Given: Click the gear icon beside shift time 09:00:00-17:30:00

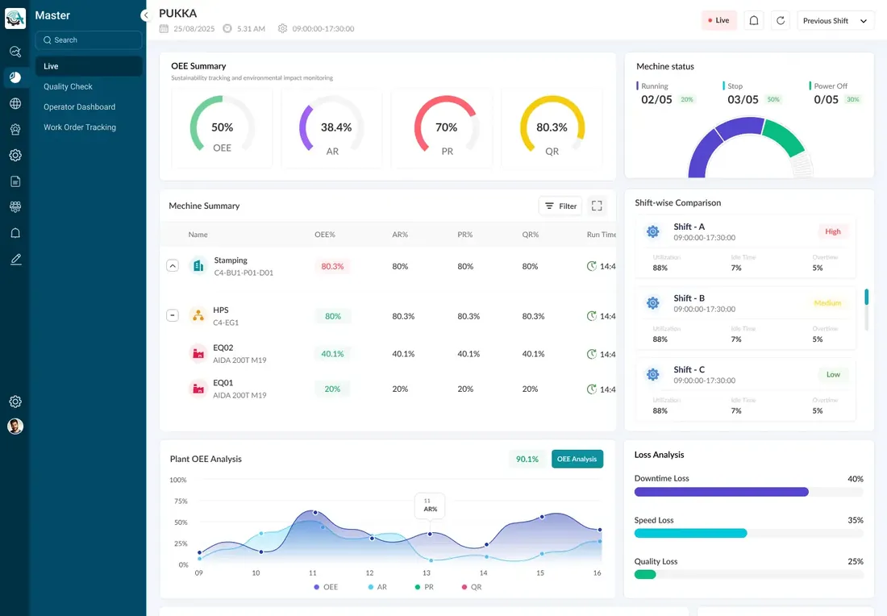Looking at the screenshot, I should [x=282, y=28].
